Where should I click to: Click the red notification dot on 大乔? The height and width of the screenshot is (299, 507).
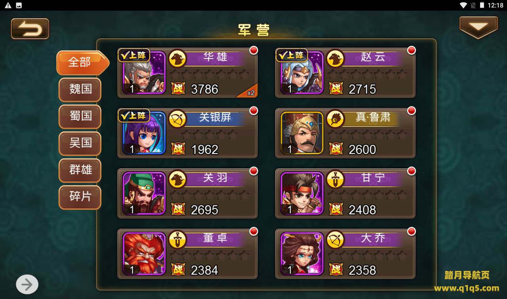coord(412,231)
